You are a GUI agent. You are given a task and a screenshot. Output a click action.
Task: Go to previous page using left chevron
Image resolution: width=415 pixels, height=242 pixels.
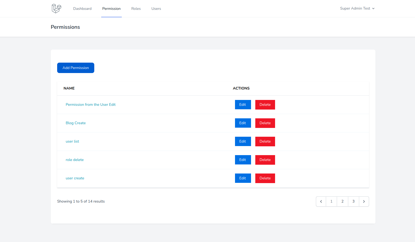[x=321, y=201]
